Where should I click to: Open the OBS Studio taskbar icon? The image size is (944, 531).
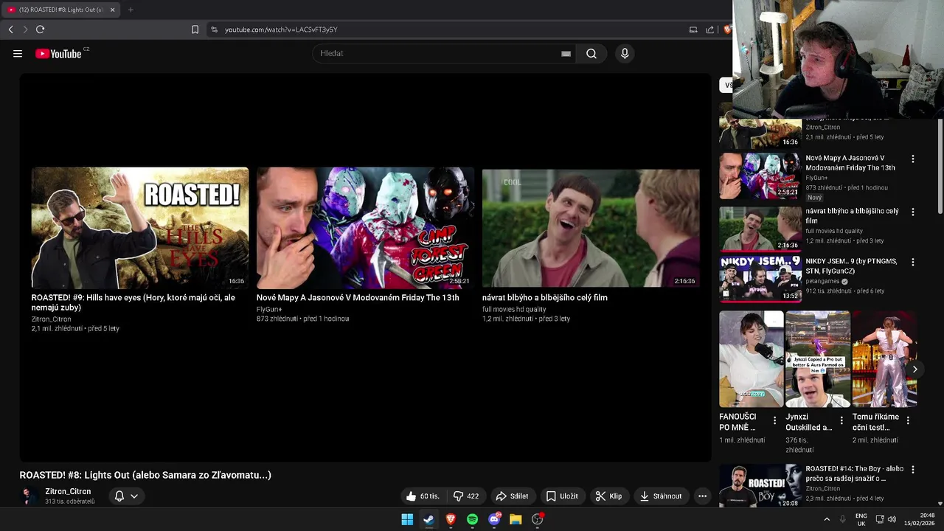(538, 519)
